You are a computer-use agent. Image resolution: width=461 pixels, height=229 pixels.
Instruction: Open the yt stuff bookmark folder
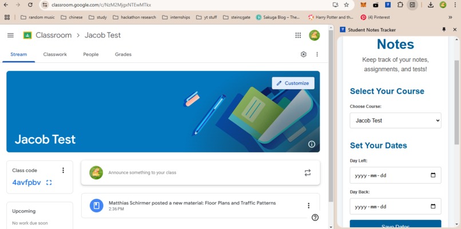206,17
